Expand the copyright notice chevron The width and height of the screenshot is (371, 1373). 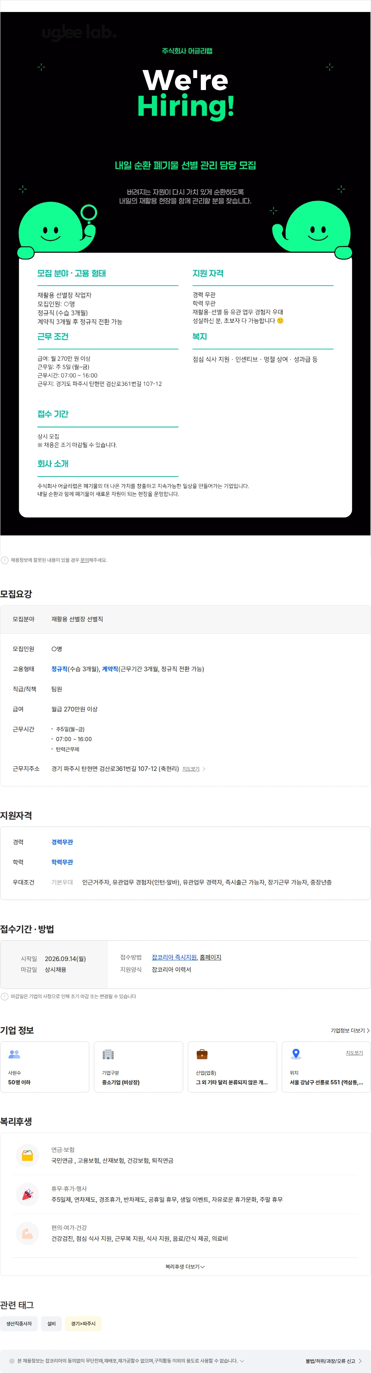[x=242, y=1361]
